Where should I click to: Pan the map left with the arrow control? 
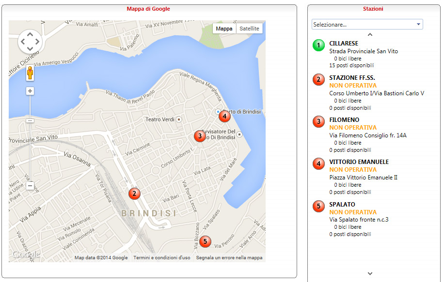[23, 42]
